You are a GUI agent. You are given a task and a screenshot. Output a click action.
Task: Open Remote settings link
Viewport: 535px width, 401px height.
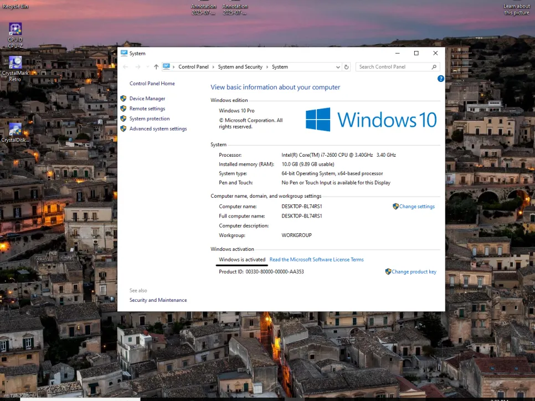point(147,109)
